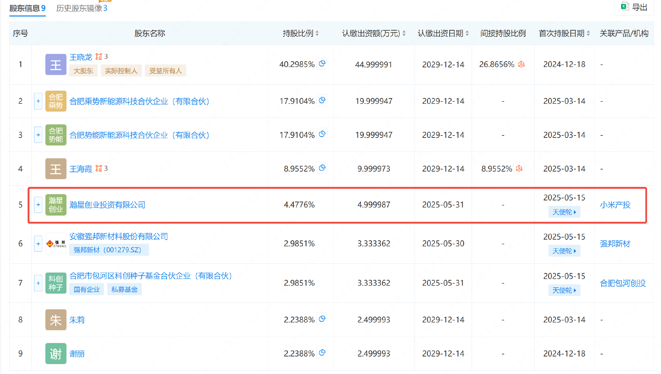Viewport: 661px width, 374px height.
Task: Click 瀚星创业 logo thumbnail
Action: click(56, 205)
